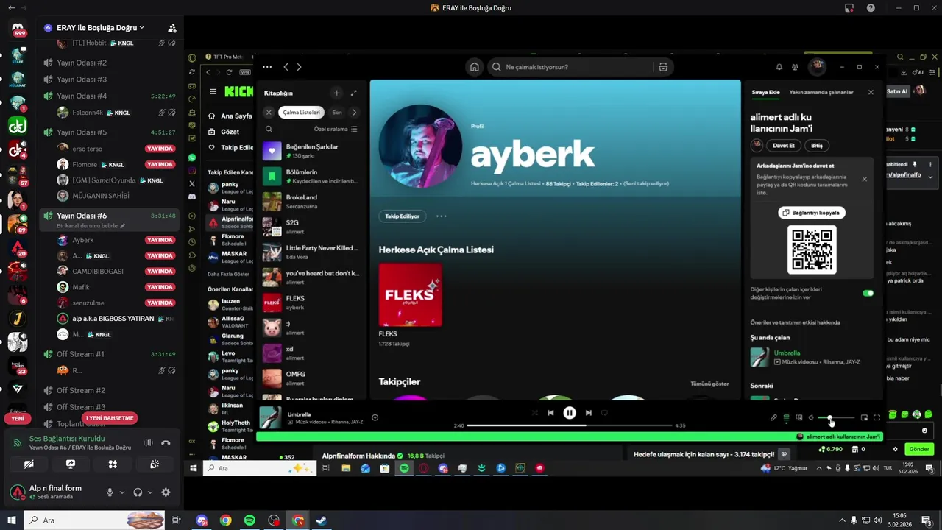Click Spotify browse icon beside search field
Viewport: 942px width, 530px height.
tap(663, 67)
